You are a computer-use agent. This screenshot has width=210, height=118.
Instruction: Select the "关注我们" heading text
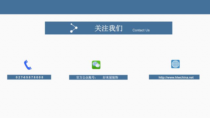[x=108, y=28]
